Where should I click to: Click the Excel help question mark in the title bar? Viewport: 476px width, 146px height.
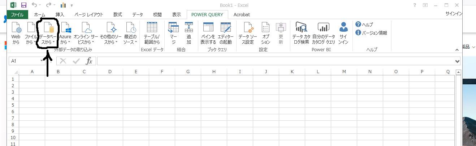point(415,5)
